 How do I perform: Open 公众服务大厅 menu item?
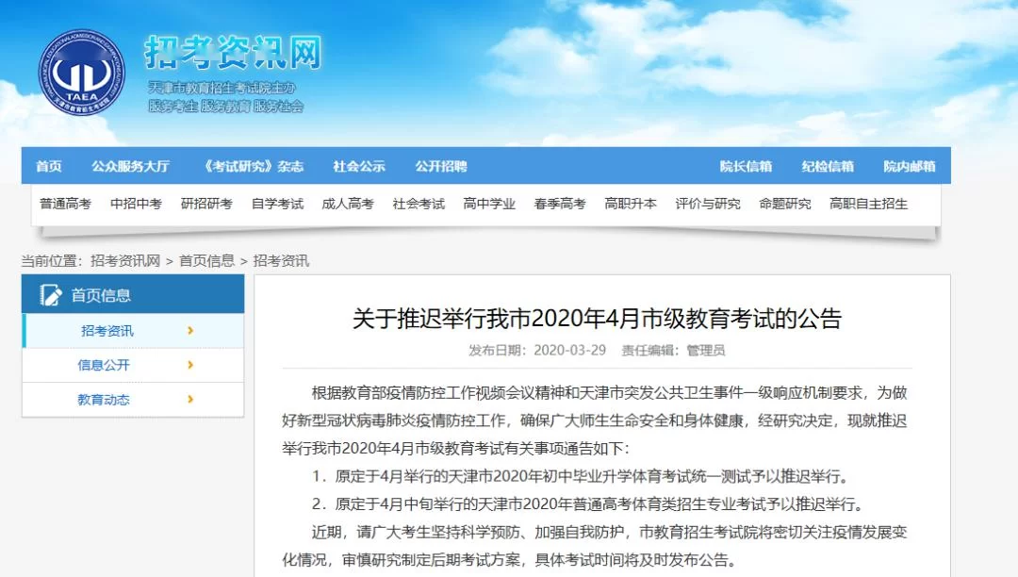(x=130, y=166)
